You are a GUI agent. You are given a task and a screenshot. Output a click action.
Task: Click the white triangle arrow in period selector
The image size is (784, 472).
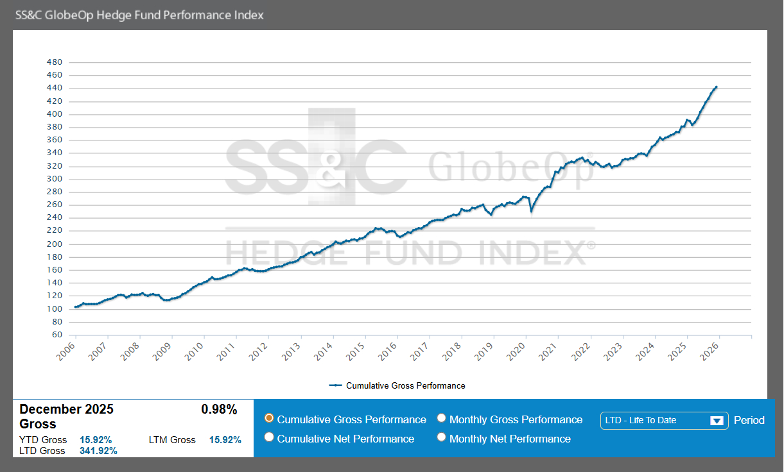717,421
